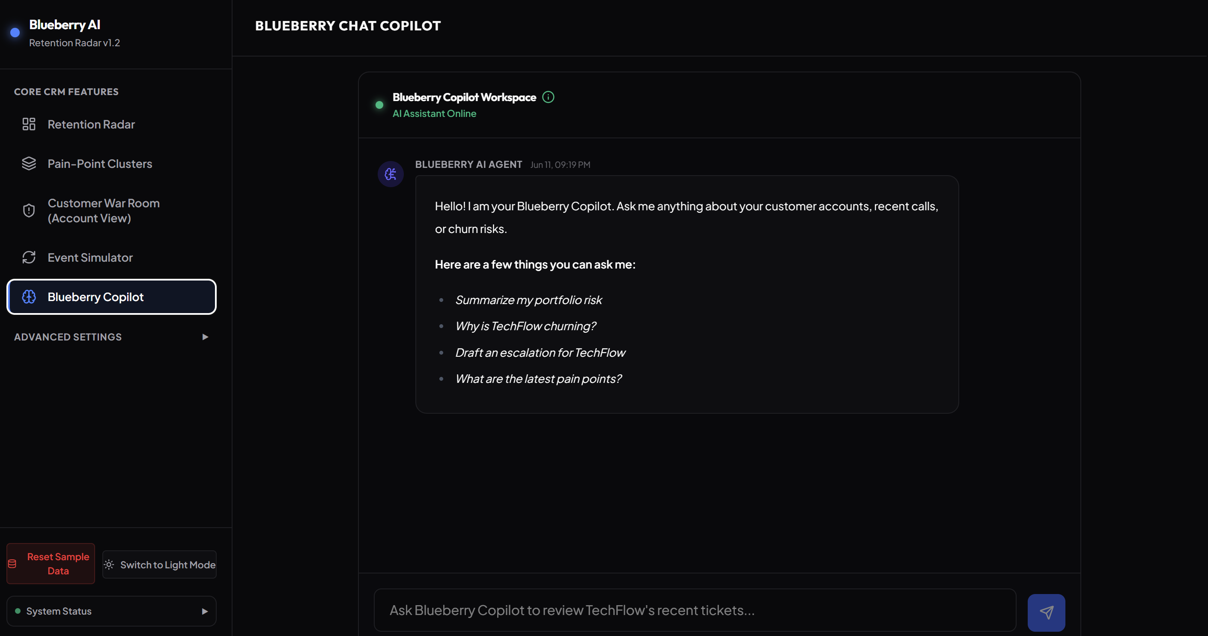This screenshot has height=636, width=1208.
Task: Click the workspace info icon
Action: pyautogui.click(x=548, y=97)
